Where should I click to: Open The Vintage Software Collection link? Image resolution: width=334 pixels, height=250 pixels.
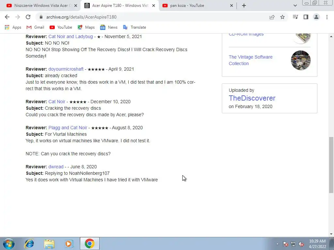pyautogui.click(x=250, y=60)
